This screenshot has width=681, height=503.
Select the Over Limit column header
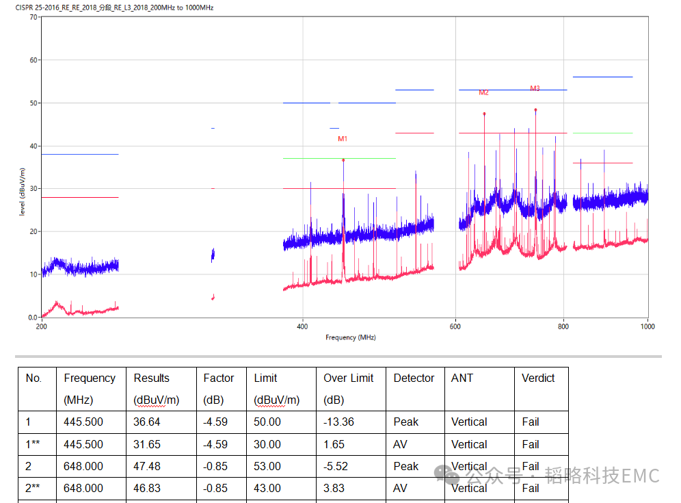(x=349, y=378)
